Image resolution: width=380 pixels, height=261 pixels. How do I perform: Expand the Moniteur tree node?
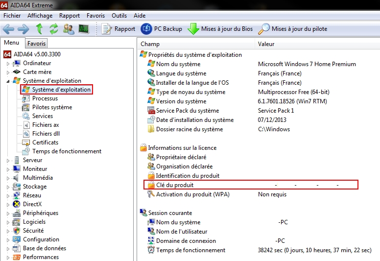click(x=8, y=169)
